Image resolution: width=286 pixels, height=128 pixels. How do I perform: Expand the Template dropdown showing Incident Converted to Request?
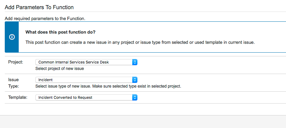point(86,97)
